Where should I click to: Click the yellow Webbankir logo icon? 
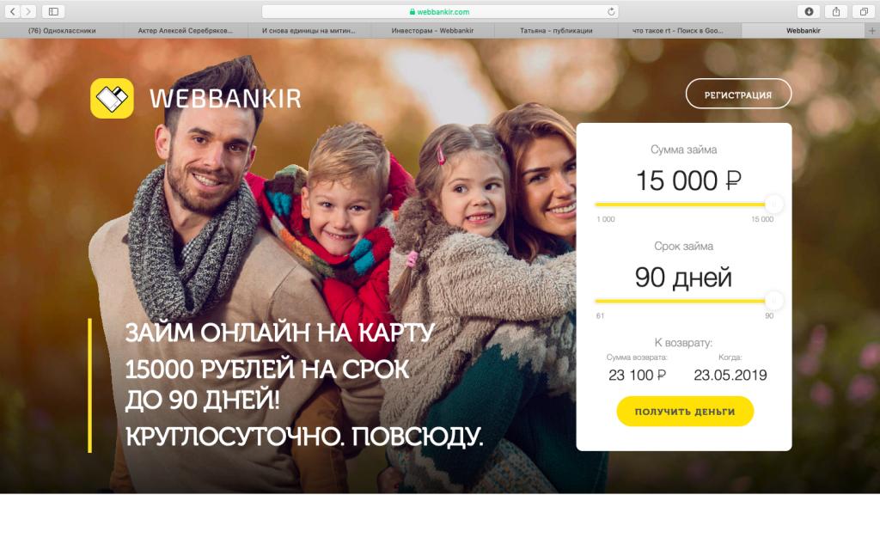pyautogui.click(x=112, y=98)
